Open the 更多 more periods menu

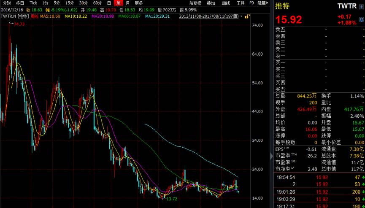(139, 3)
